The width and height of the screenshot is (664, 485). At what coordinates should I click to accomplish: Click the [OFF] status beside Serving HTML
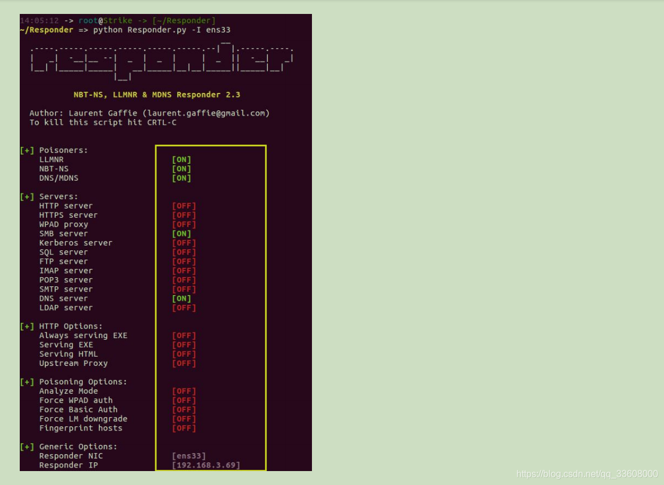tap(184, 354)
